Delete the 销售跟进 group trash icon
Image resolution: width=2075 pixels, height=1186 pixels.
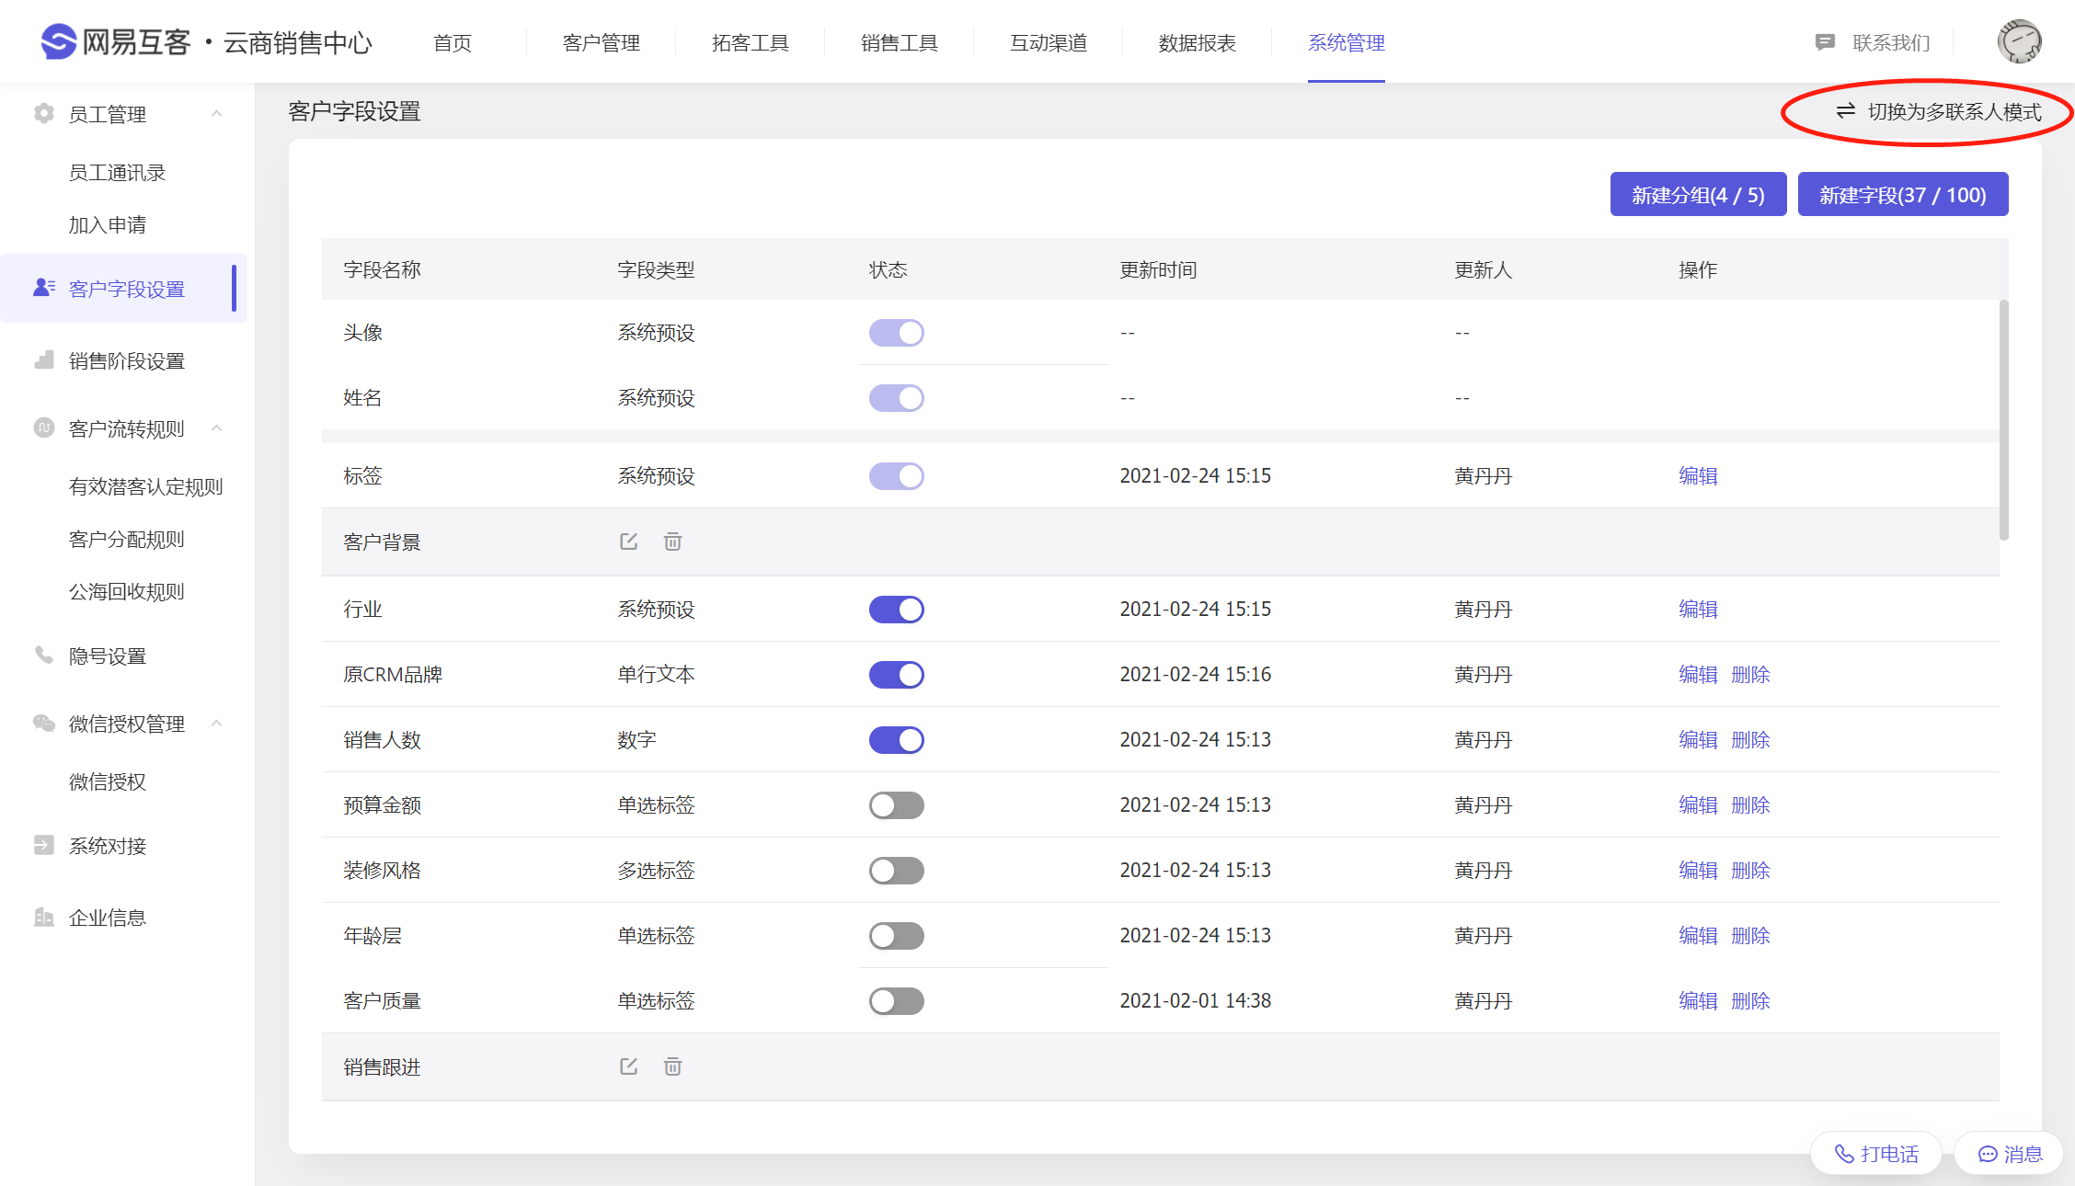672,1066
